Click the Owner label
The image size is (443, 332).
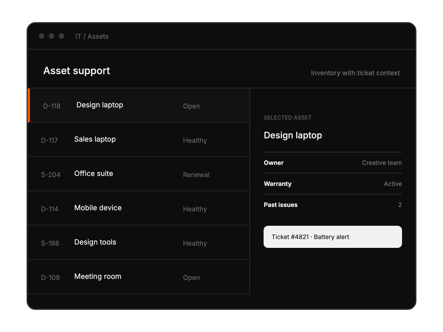[x=274, y=163]
